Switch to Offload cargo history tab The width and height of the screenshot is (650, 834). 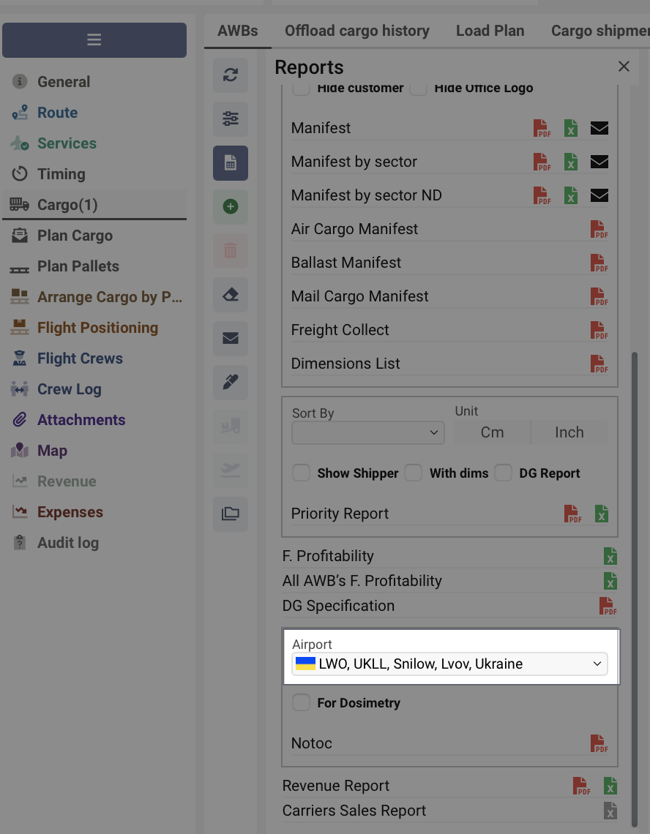click(x=357, y=31)
